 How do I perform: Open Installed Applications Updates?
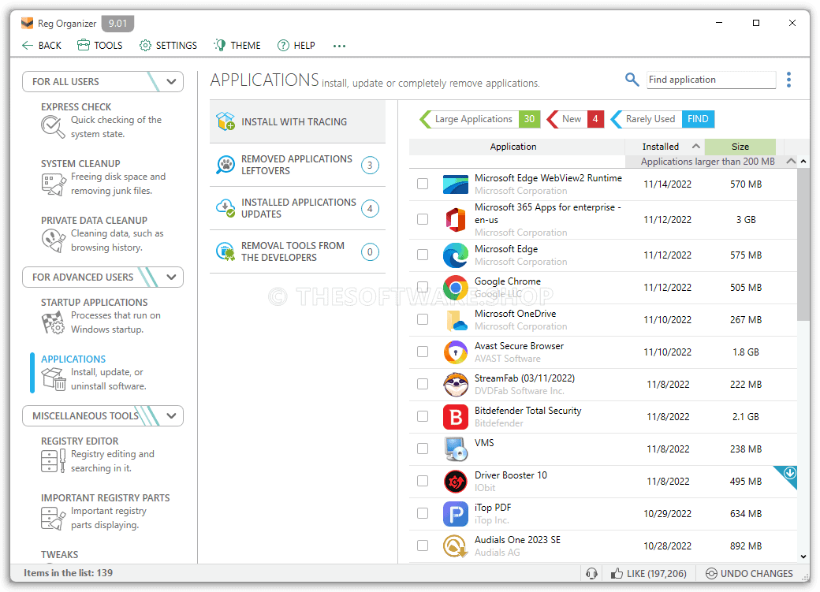pos(297,208)
